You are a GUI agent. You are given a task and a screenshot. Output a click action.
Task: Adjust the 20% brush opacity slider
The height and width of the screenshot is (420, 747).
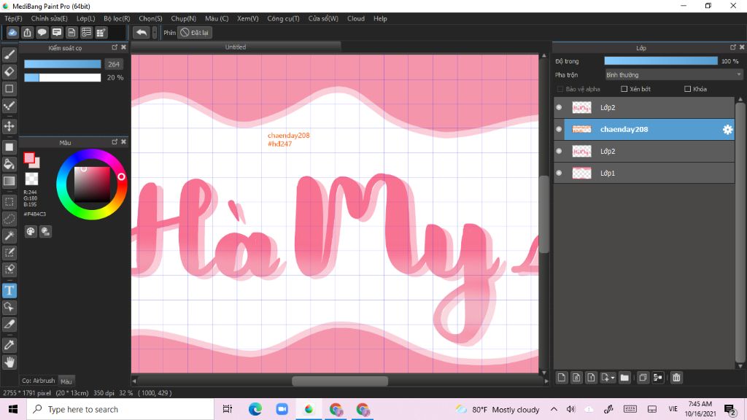63,77
